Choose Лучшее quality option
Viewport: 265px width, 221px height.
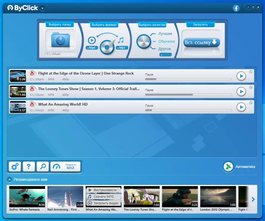click(165, 34)
